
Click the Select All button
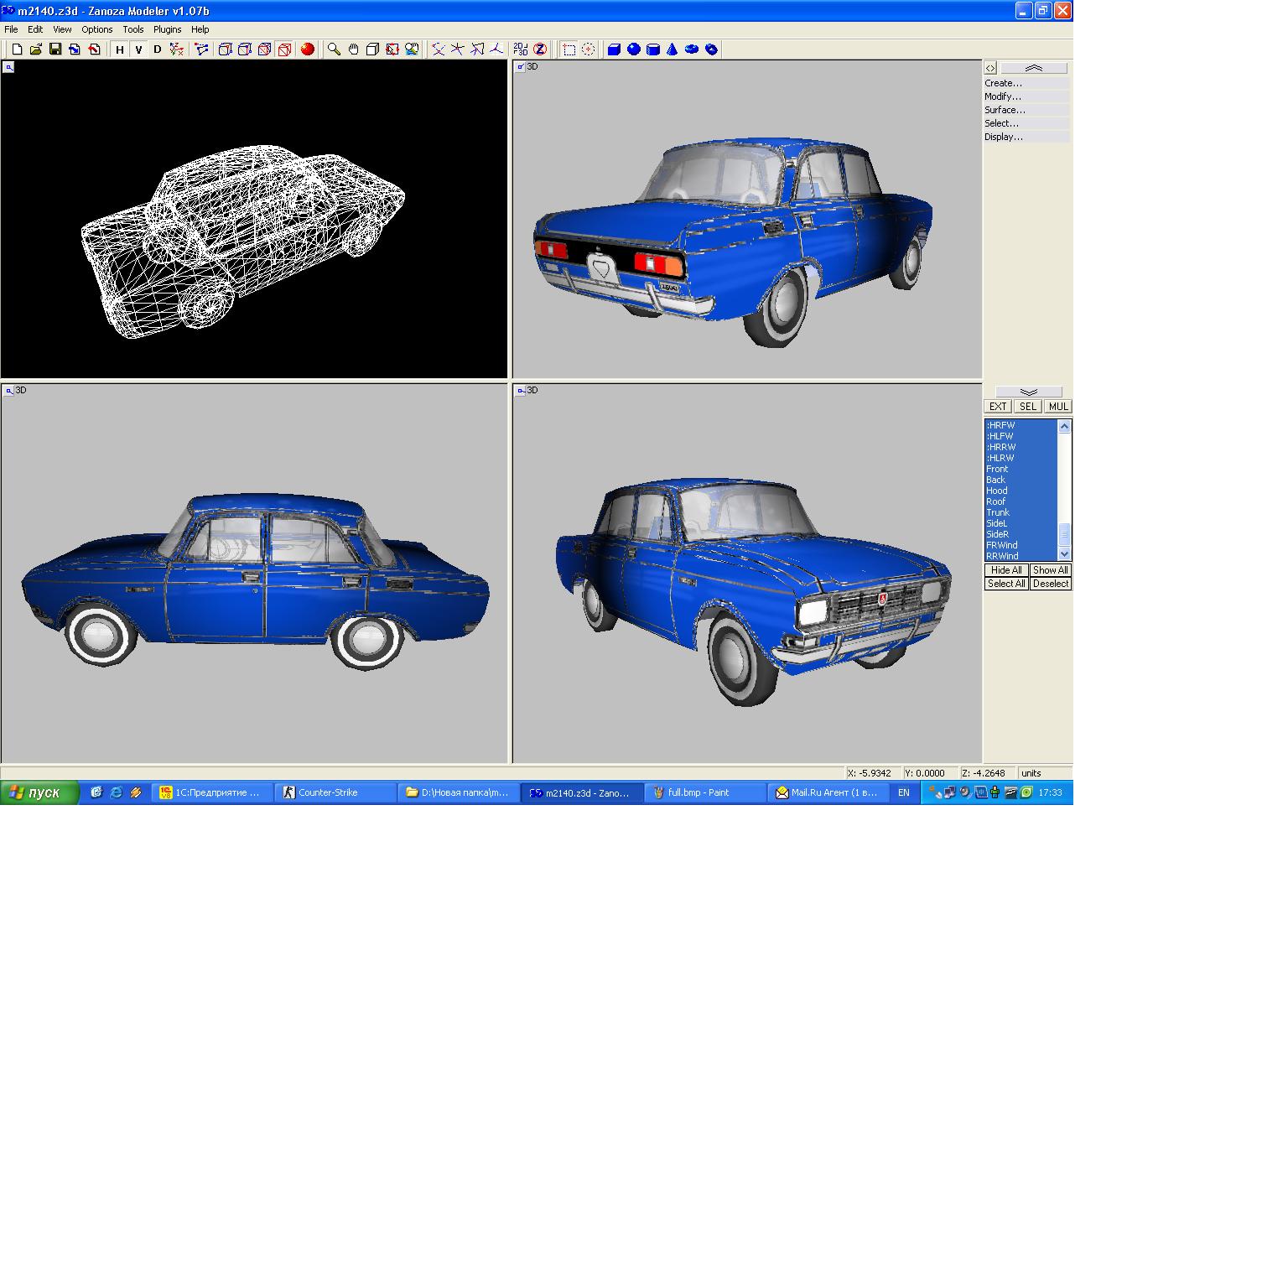[1005, 584]
